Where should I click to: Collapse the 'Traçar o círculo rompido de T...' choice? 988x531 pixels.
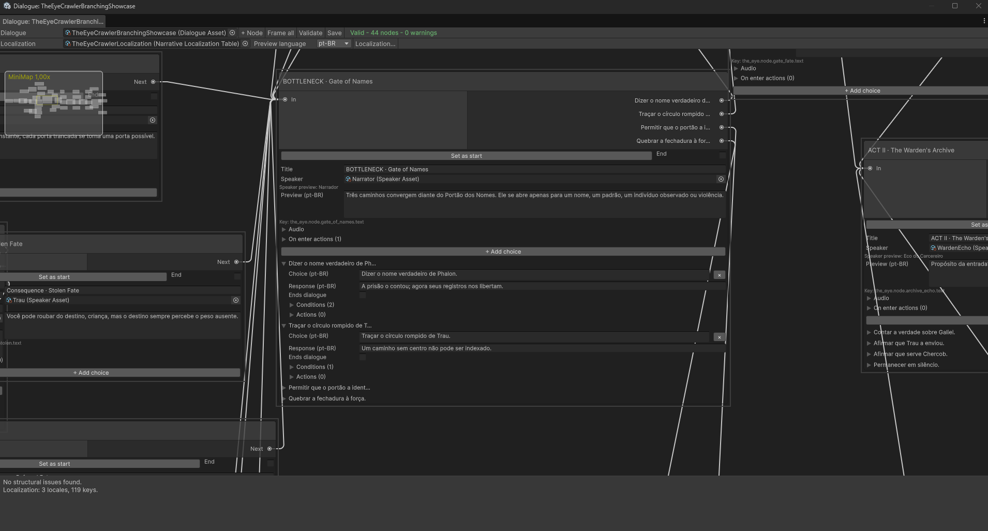pos(283,326)
